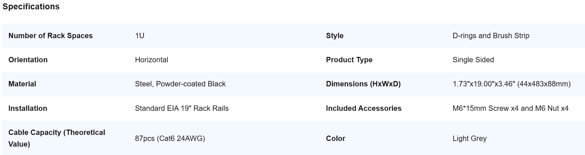
Task: Select the Cable Capacity (Theoretical Value) label
Action: click(x=57, y=138)
